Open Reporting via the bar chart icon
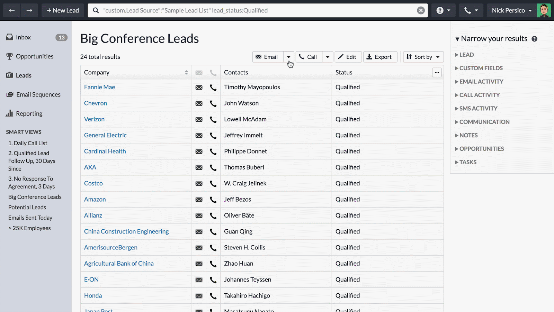The image size is (554, 312). click(9, 113)
